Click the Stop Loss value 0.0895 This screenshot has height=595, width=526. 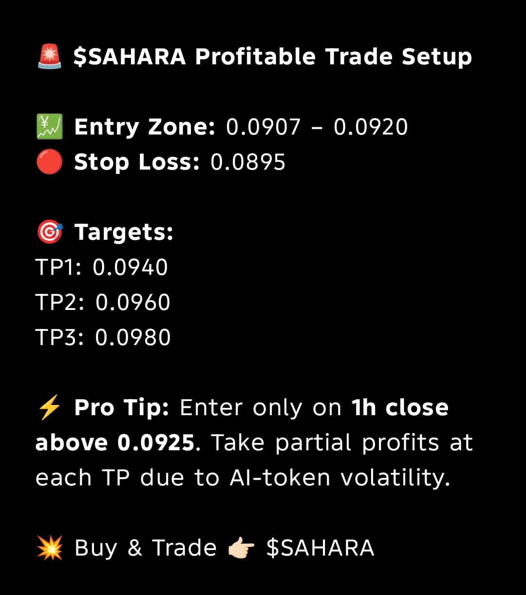coord(248,162)
